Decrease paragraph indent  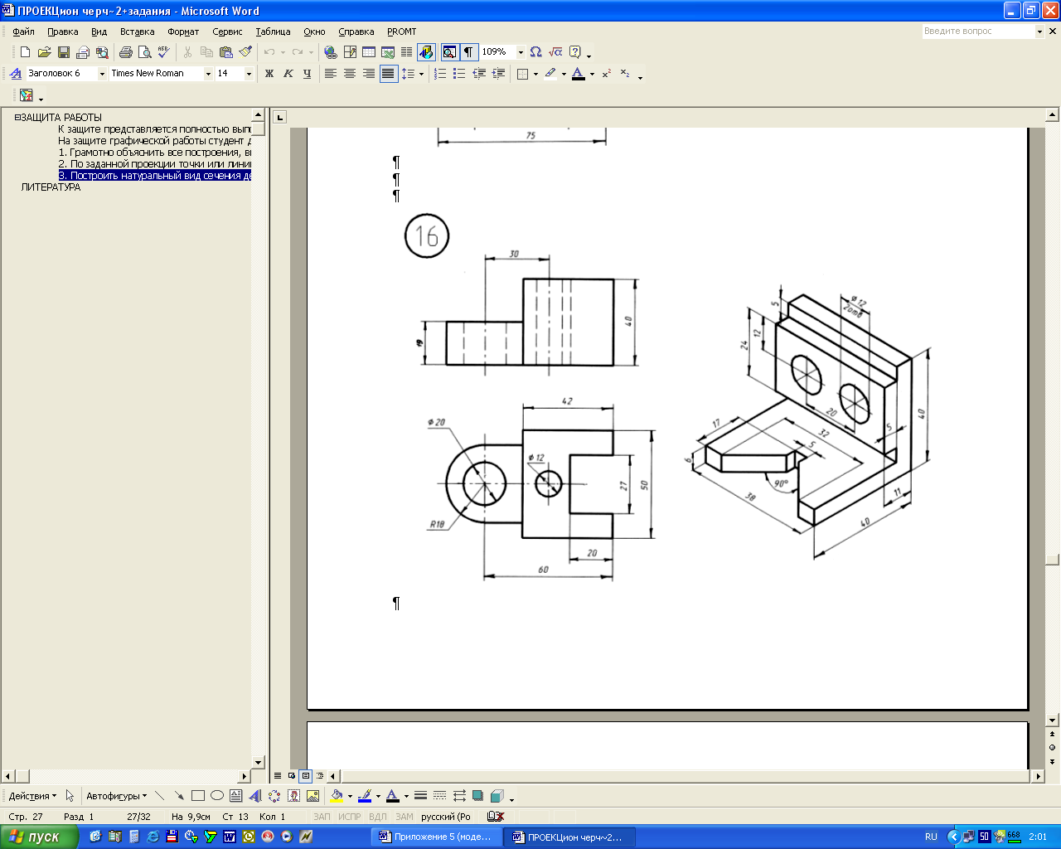479,74
